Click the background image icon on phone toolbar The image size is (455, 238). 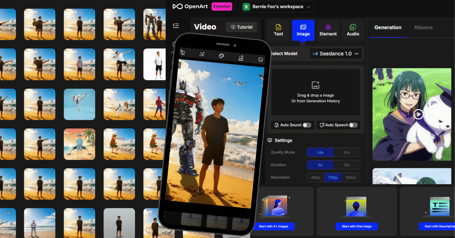241,58
